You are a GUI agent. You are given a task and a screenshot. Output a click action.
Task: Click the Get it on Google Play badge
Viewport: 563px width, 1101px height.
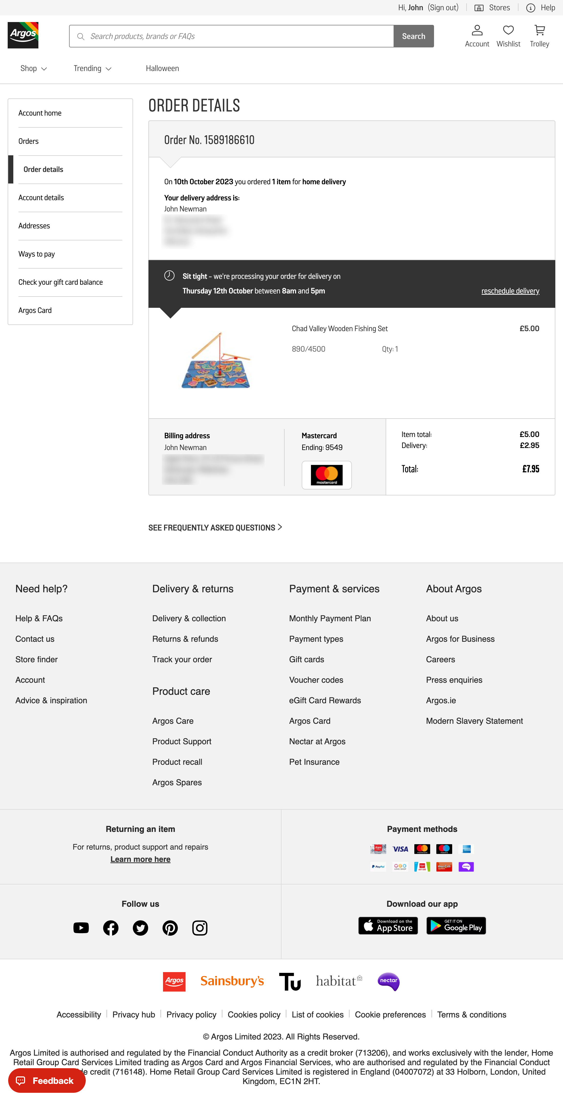click(456, 926)
